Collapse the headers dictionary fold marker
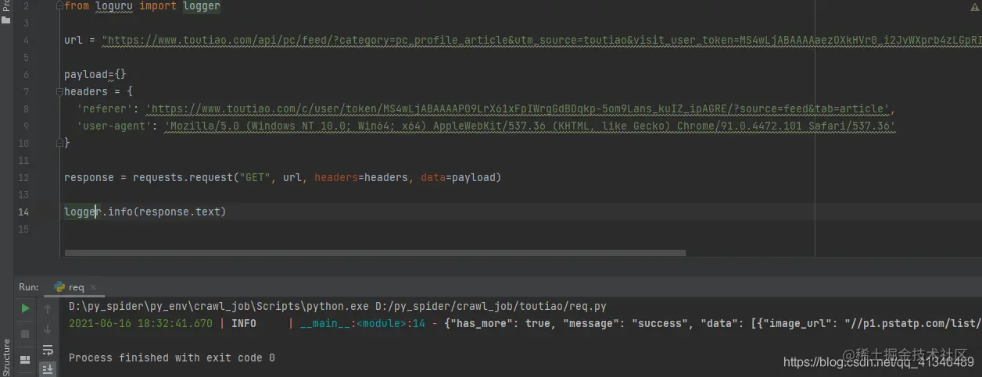Image resolution: width=982 pixels, height=377 pixels. click(60, 91)
